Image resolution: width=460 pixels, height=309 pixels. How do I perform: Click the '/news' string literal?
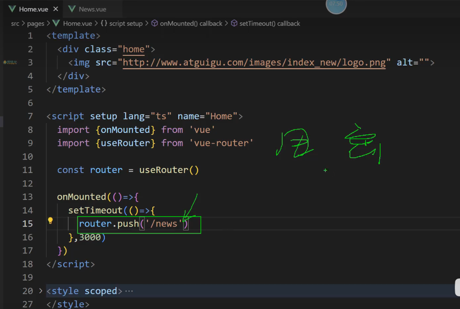click(x=164, y=224)
